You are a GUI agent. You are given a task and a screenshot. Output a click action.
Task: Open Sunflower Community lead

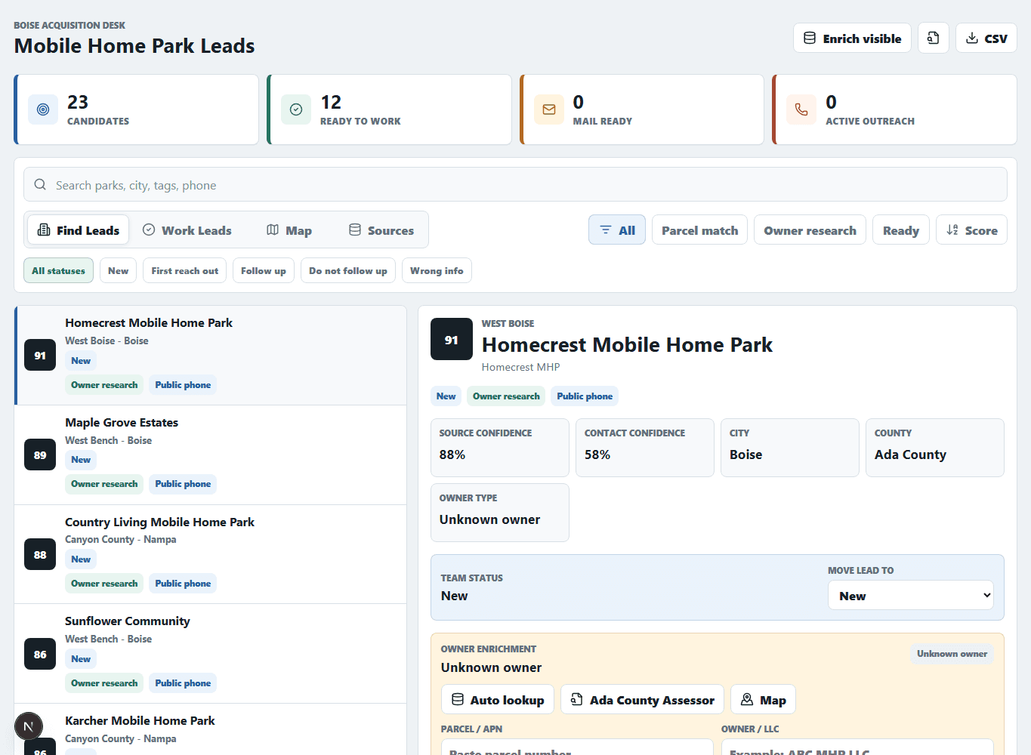tap(211, 654)
